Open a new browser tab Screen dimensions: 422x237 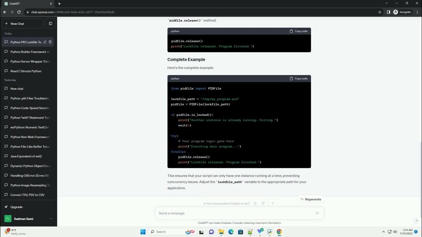[x=59, y=4]
